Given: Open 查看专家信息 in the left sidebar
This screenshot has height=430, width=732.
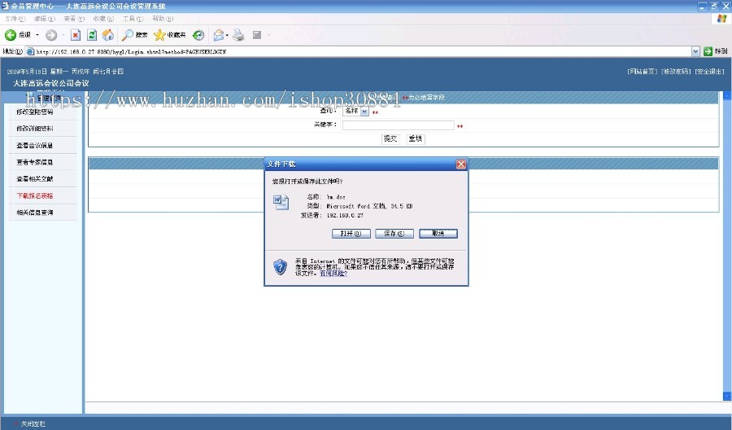Looking at the screenshot, I should click(34, 162).
